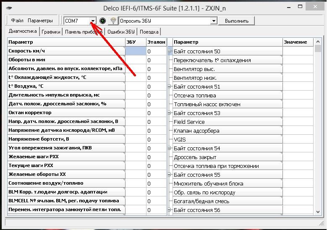Collapse the Байт состояния 50 group
The height and width of the screenshot is (230, 327).
click(x=170, y=51)
